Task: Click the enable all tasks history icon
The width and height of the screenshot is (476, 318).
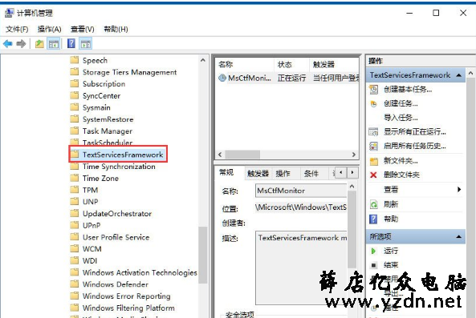Action: (373, 147)
